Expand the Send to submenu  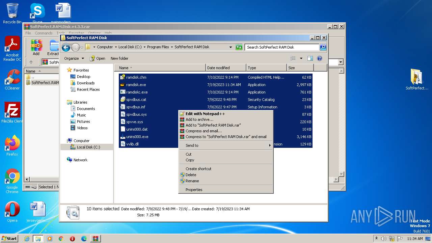tap(225, 145)
